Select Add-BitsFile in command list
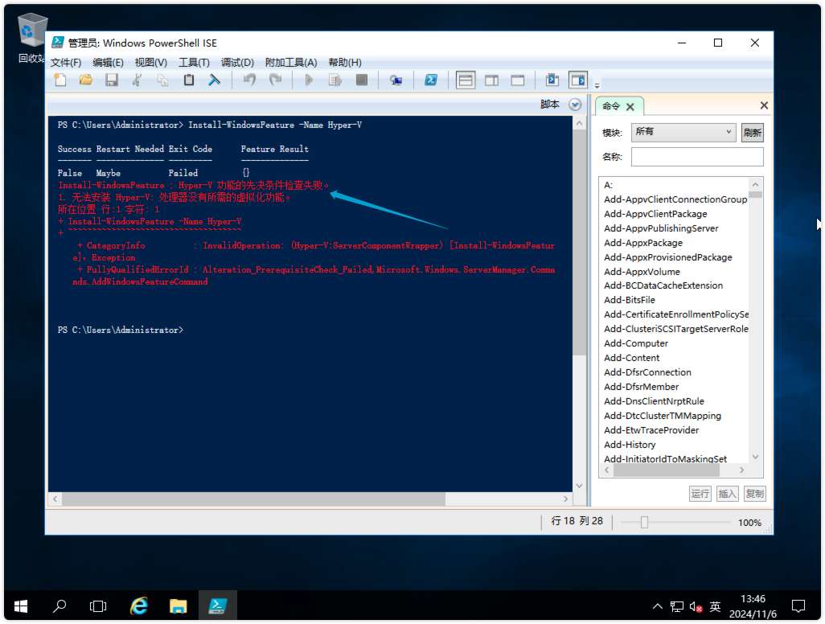825x624 pixels. click(x=630, y=300)
